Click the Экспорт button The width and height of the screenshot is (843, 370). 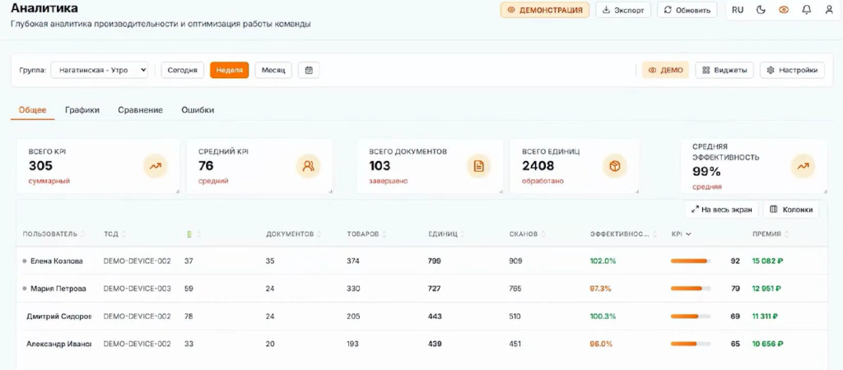point(623,10)
